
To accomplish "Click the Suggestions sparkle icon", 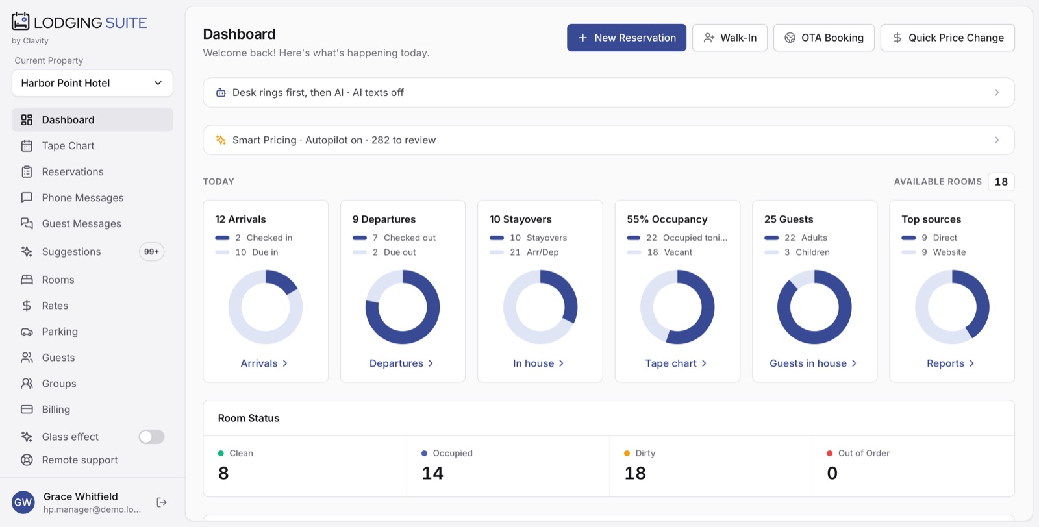I will point(27,252).
